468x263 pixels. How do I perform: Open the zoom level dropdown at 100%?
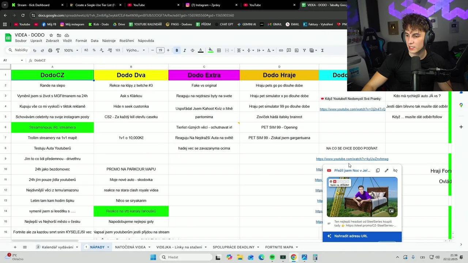point(71,50)
